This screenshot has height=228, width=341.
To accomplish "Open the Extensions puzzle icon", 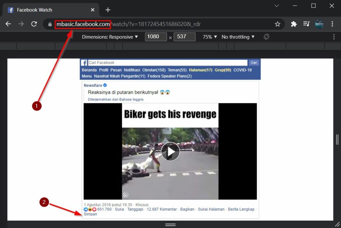I will (294, 24).
